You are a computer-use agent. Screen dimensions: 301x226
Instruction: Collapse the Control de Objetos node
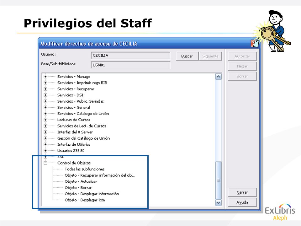(x=45, y=163)
